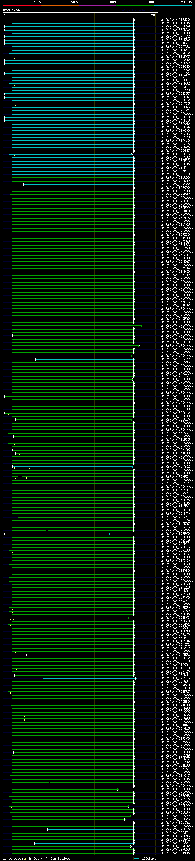Select label UniRef100_Q94CM9
Viewport: 195px width, 861px height.
pos(175,67)
